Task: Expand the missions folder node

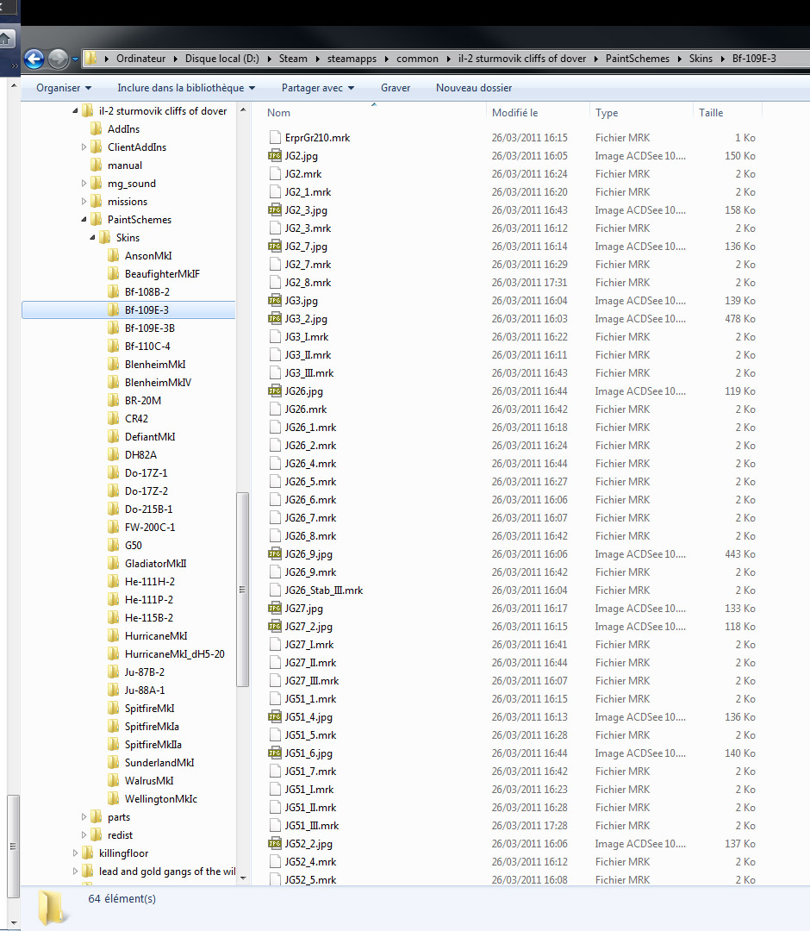Action: coord(84,202)
